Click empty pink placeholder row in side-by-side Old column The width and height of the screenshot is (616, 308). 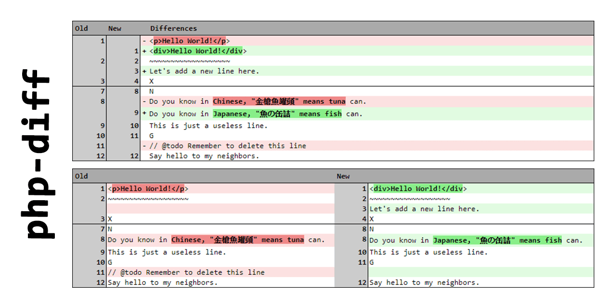[220, 209]
